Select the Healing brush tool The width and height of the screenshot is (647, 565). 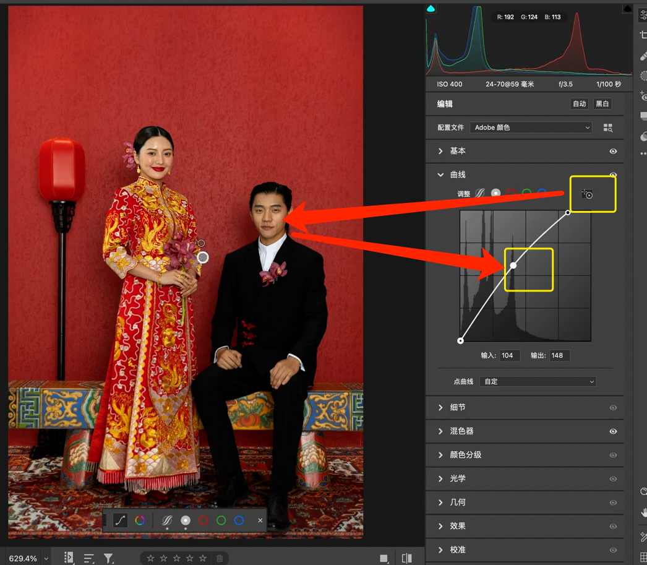click(x=643, y=56)
